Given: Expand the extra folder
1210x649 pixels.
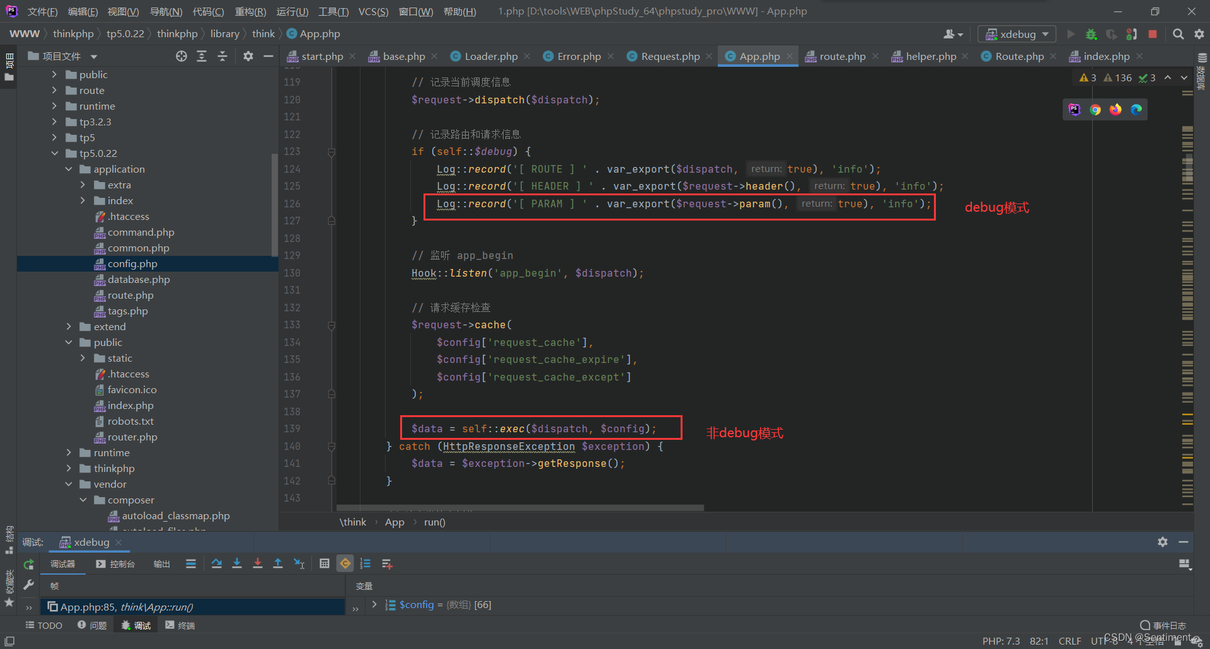Looking at the screenshot, I should (x=83, y=185).
